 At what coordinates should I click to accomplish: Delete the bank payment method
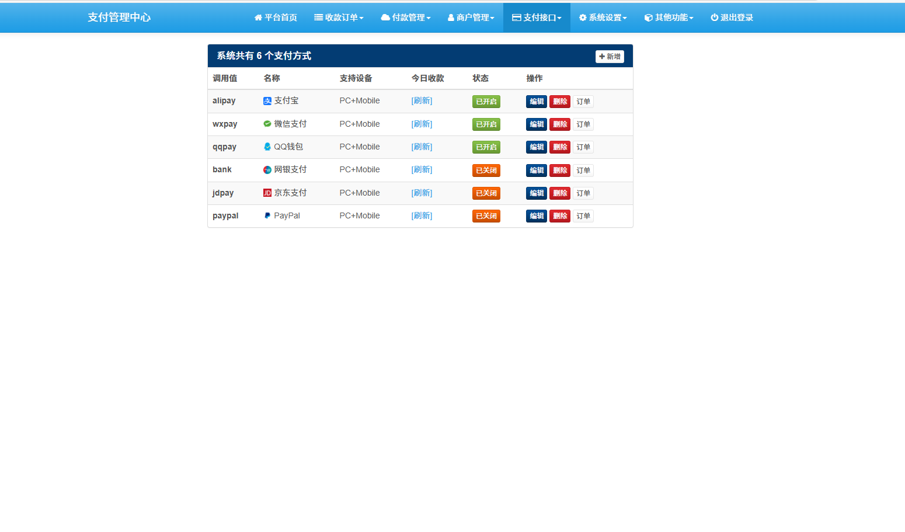tap(560, 171)
